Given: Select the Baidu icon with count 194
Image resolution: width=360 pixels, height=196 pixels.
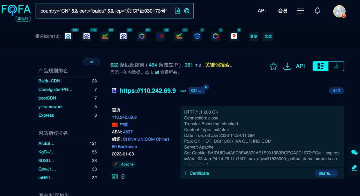Looking at the screenshot, I should tap(68, 36).
